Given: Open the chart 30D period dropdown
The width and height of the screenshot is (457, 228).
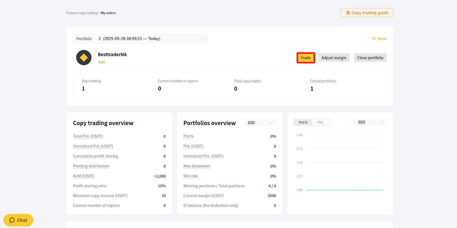Looking at the screenshot, I should pos(370,122).
